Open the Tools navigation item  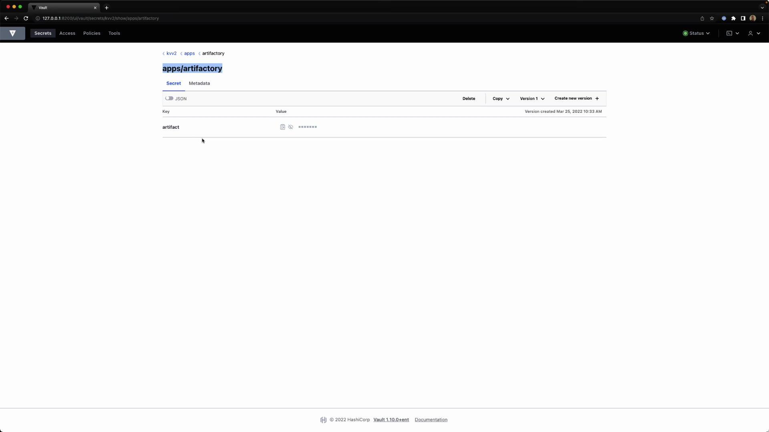click(114, 33)
